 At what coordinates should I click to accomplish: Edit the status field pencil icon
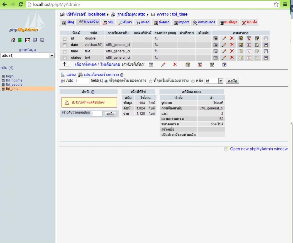click(224, 58)
